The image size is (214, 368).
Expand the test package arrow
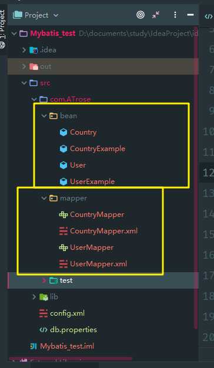pyautogui.click(x=44, y=280)
